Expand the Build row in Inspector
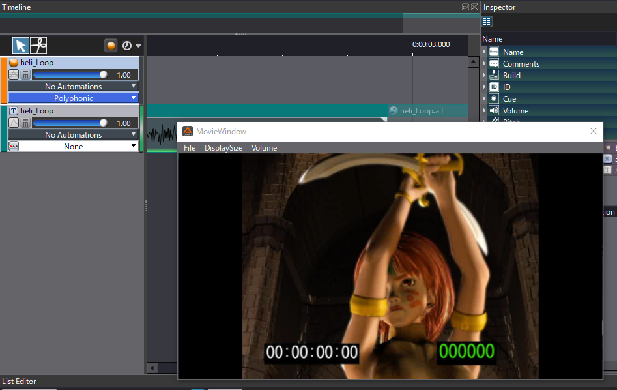The image size is (617, 390). tap(484, 75)
